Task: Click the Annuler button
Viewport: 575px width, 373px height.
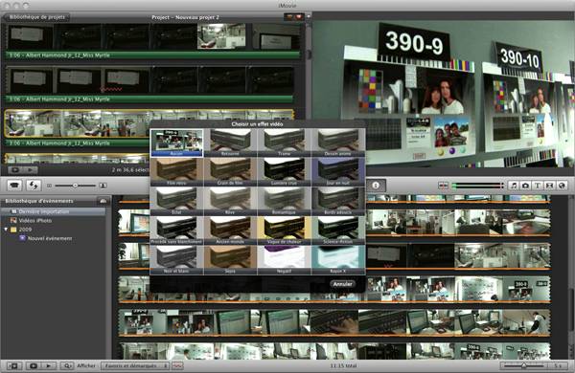Action: [342, 284]
